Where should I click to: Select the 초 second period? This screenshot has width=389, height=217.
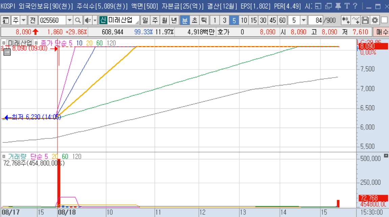(x=194, y=20)
